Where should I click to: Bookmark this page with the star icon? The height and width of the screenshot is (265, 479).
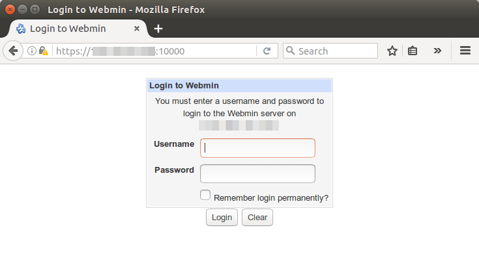(392, 51)
